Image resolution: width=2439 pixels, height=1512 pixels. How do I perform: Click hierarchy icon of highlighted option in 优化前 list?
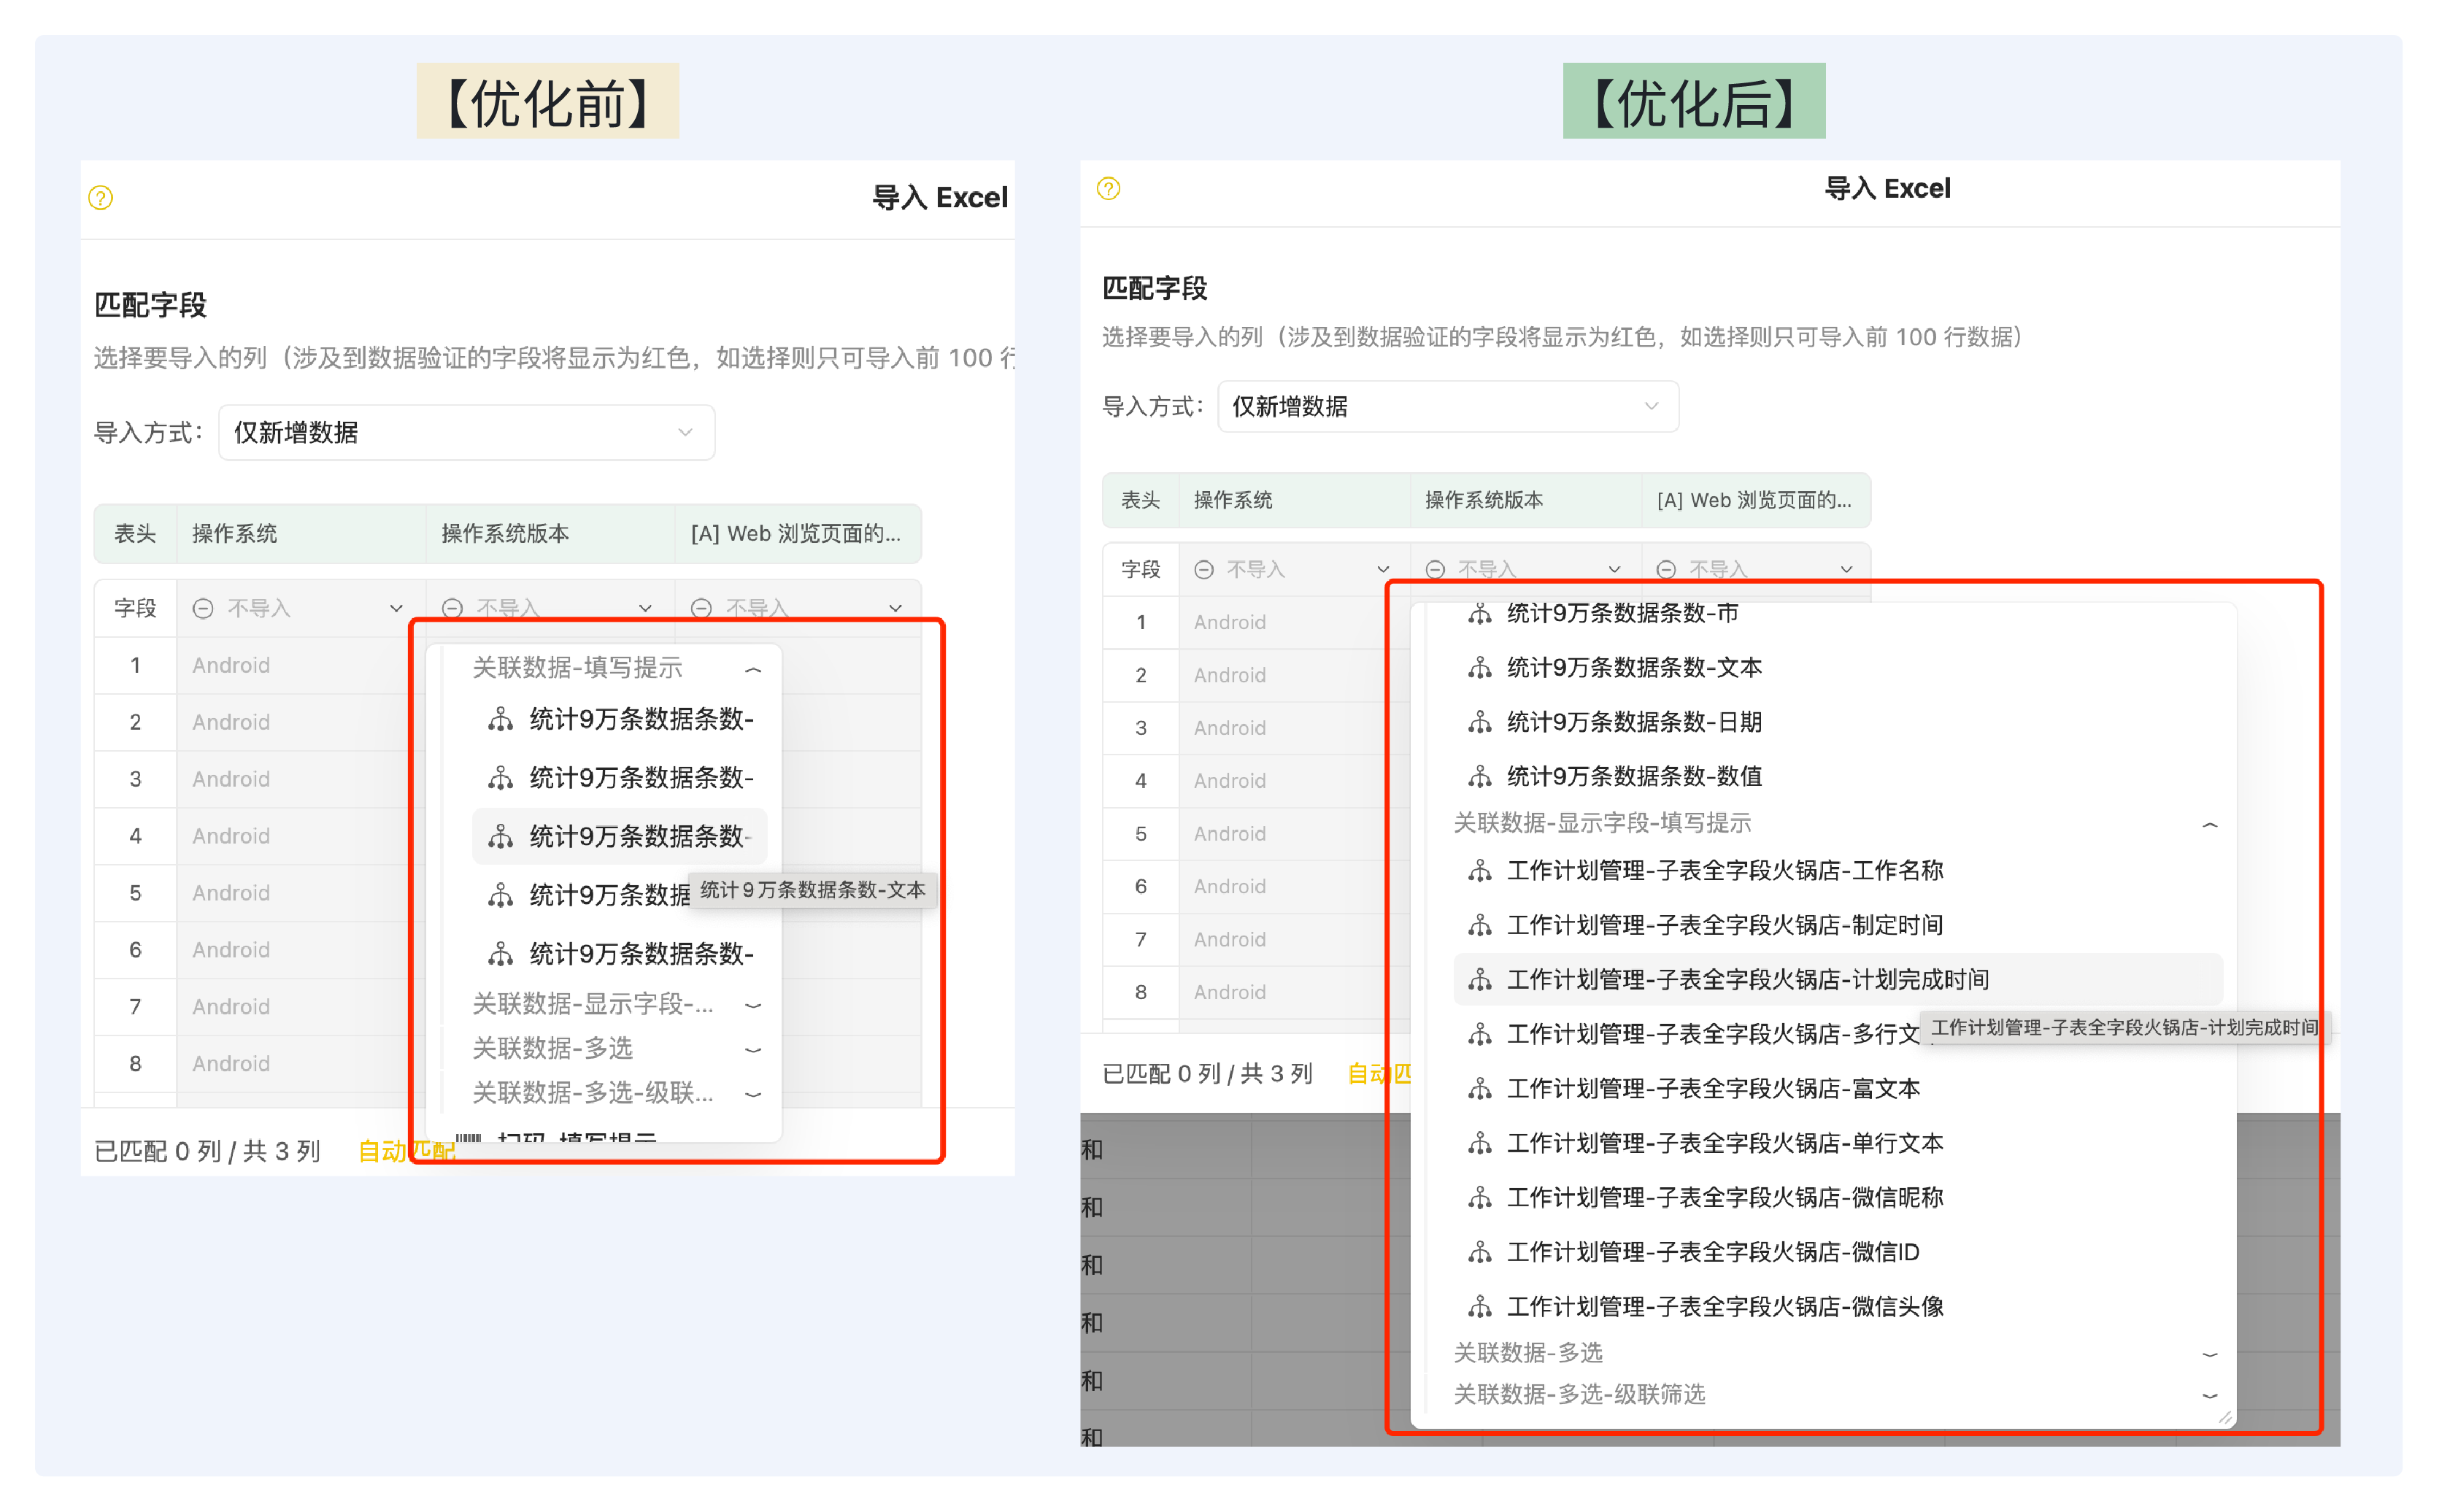[500, 836]
